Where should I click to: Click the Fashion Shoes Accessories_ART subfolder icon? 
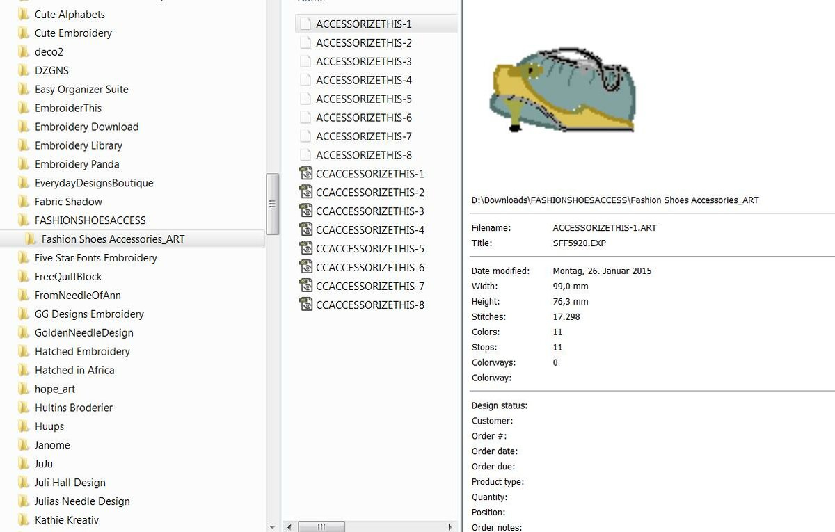(x=31, y=239)
